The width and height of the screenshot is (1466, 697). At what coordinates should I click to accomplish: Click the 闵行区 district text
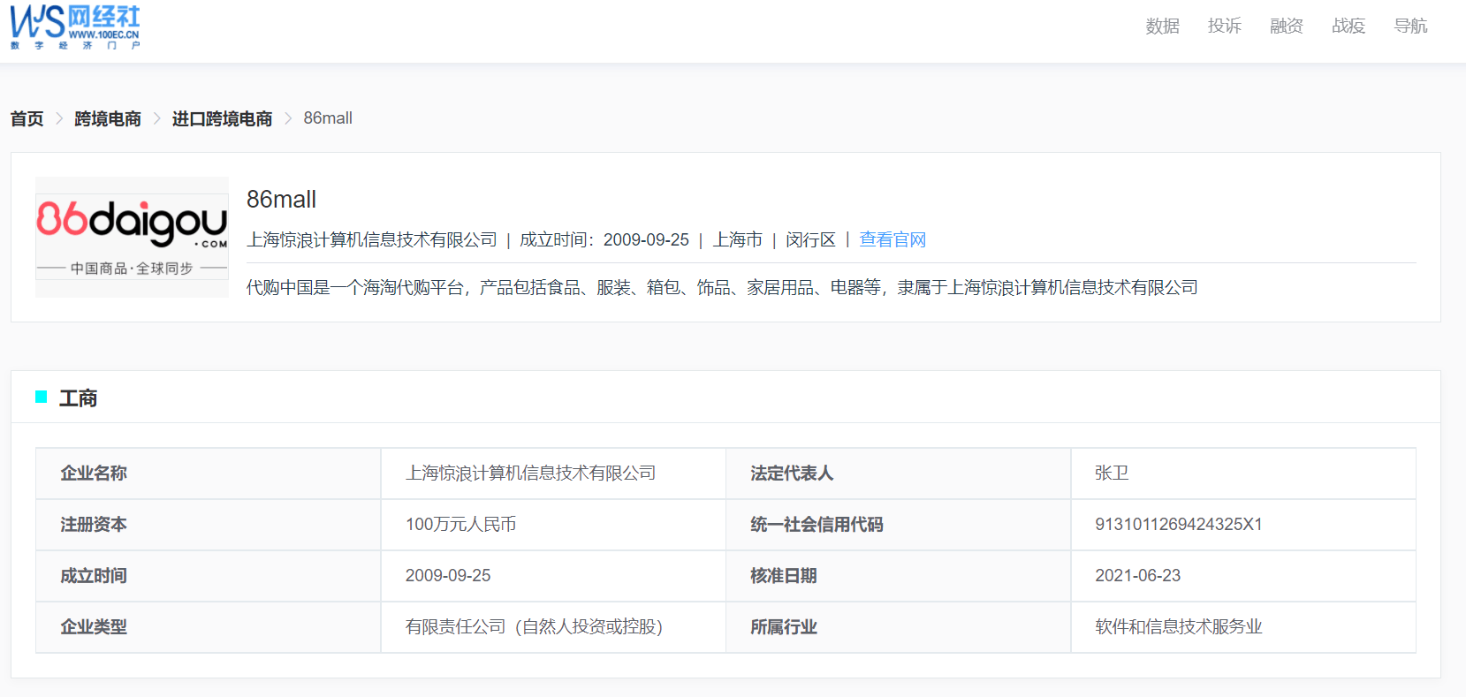click(x=810, y=239)
